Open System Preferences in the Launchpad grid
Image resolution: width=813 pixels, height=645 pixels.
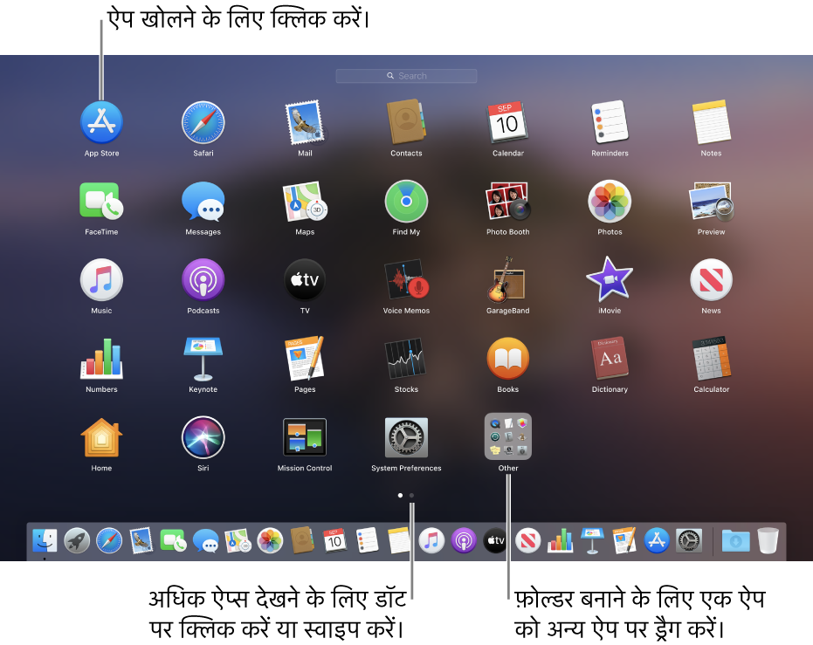(407, 437)
